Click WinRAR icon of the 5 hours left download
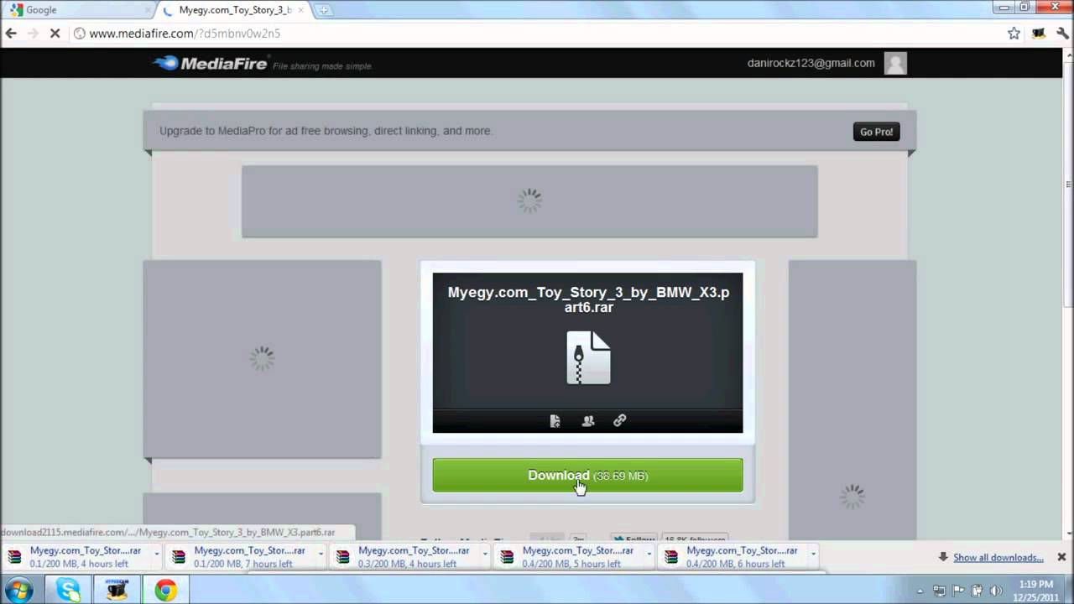Screen dimensions: 1074x604 [x=507, y=557]
